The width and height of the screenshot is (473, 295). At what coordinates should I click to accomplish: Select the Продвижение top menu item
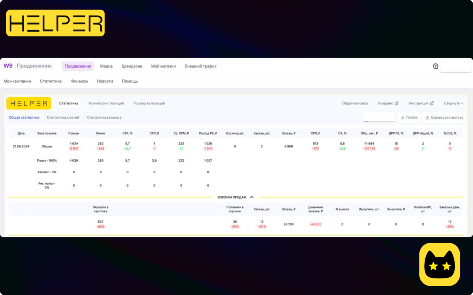pyautogui.click(x=78, y=66)
